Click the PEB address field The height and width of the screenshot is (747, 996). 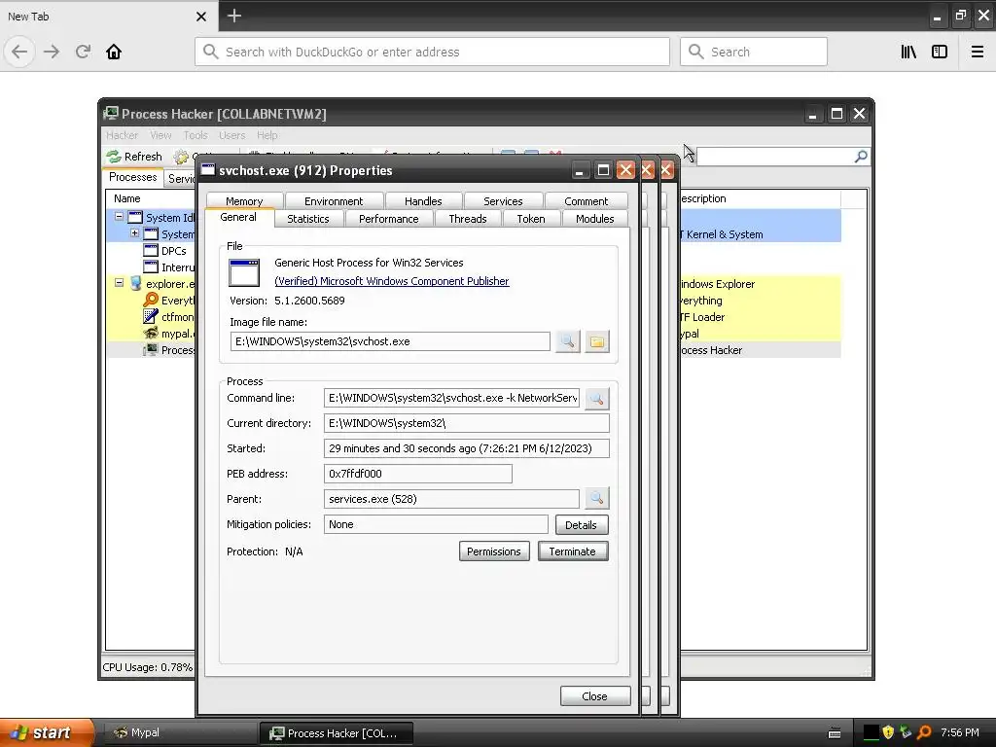click(417, 474)
